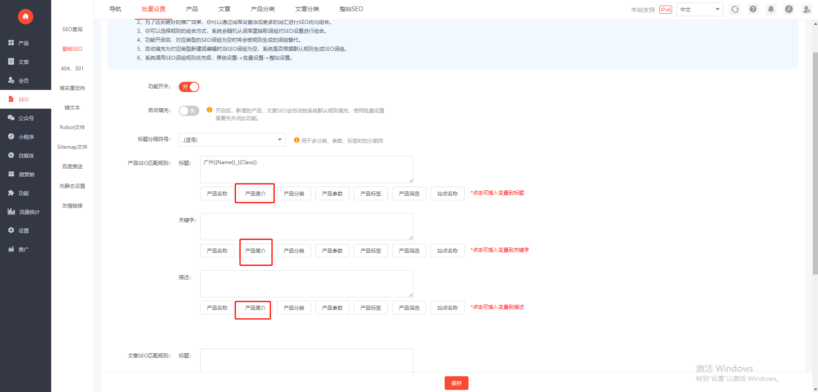Image resolution: width=818 pixels, height=392 pixels.
Task: Click the clock icon in the top bar
Action: [x=789, y=9]
